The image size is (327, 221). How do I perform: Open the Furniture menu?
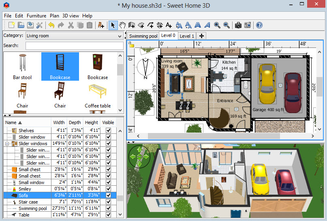(36, 16)
